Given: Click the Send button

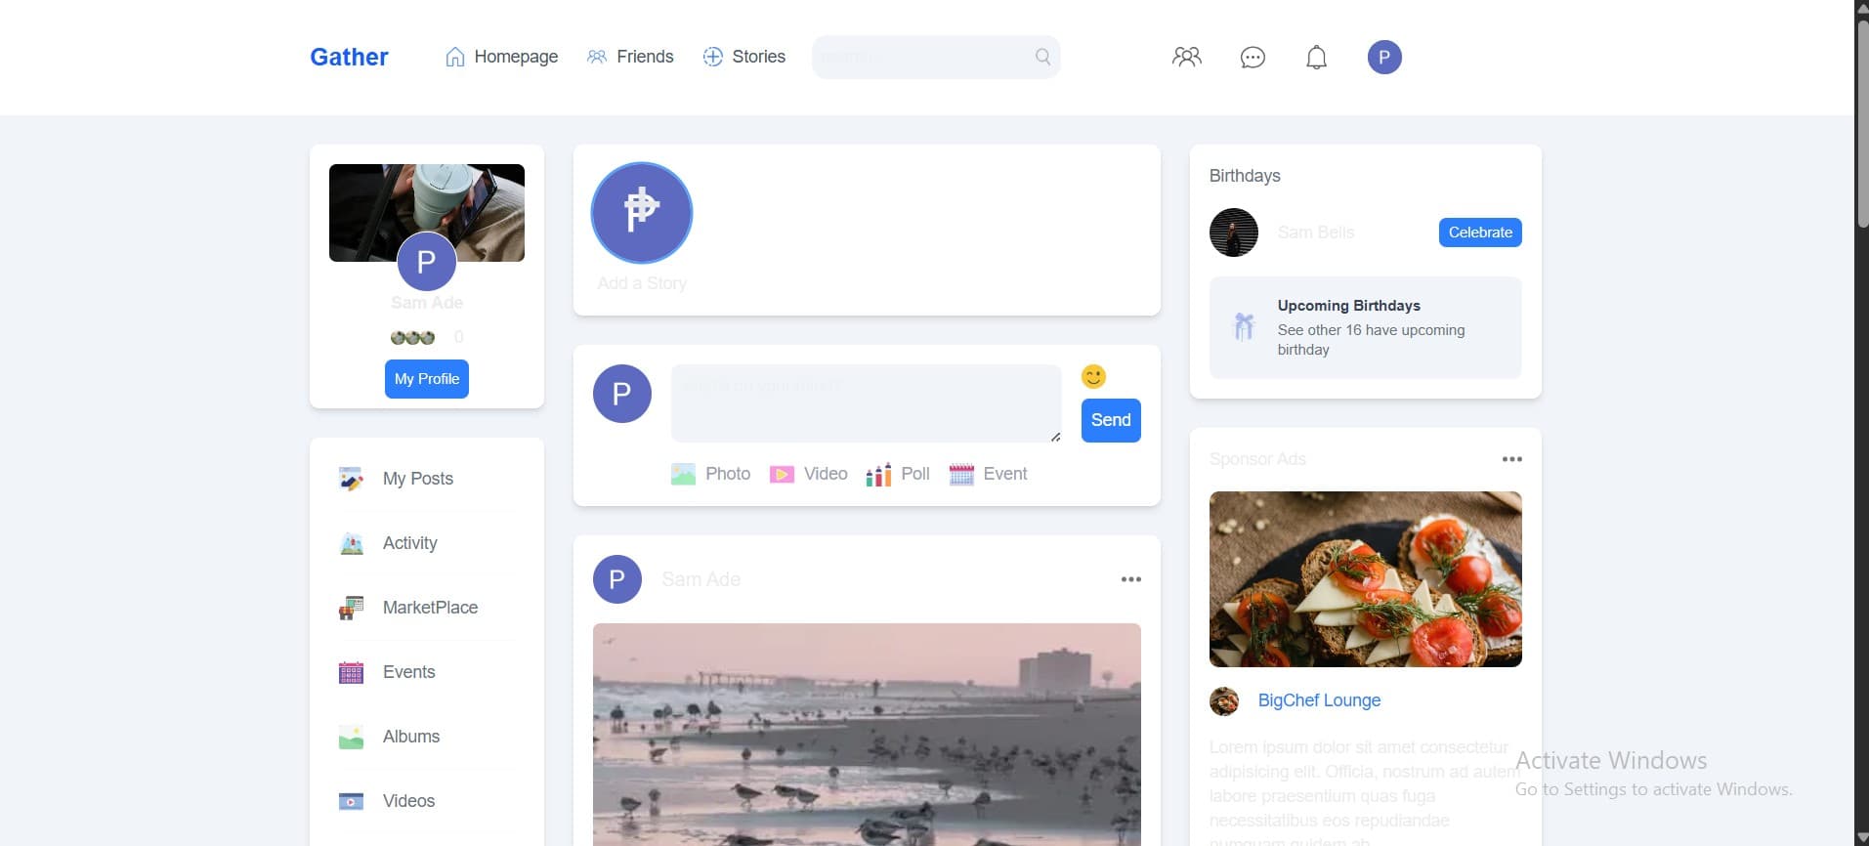Looking at the screenshot, I should [1111, 420].
